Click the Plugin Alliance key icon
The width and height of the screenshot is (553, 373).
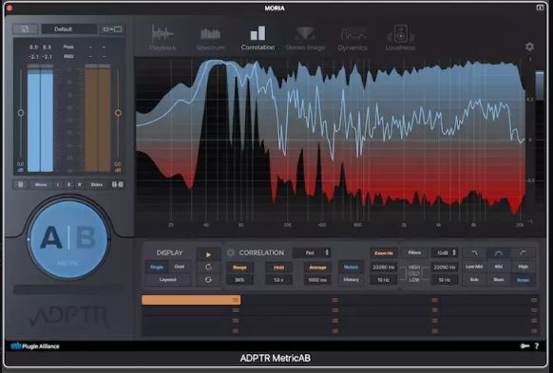[524, 346]
